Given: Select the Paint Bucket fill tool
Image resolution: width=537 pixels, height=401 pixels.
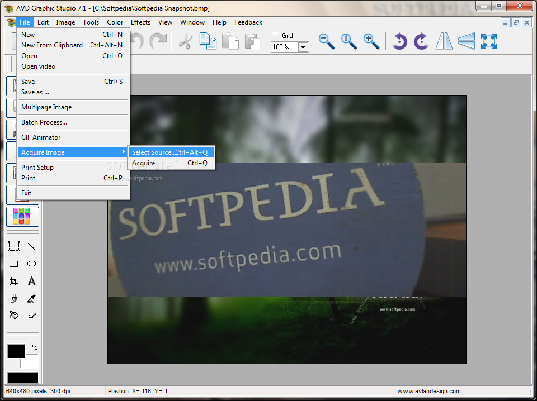Looking at the screenshot, I should pyautogui.click(x=14, y=315).
